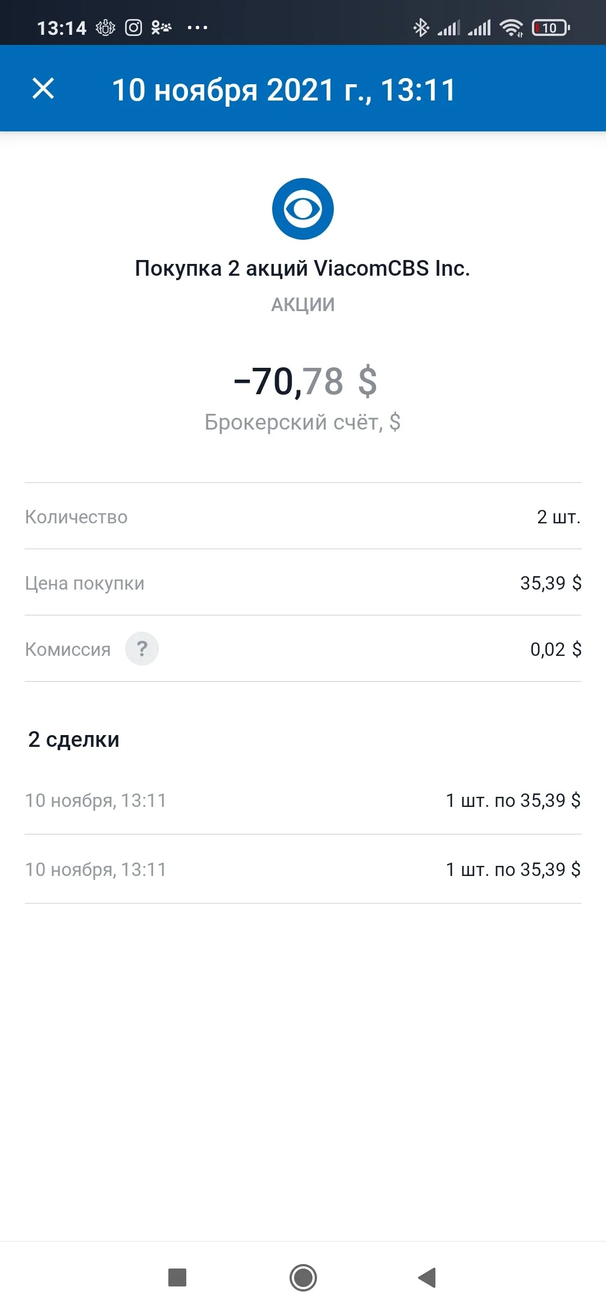This screenshot has height=1314, width=606.
Task: Select the second 13:11 deal row
Action: pyautogui.click(x=303, y=869)
